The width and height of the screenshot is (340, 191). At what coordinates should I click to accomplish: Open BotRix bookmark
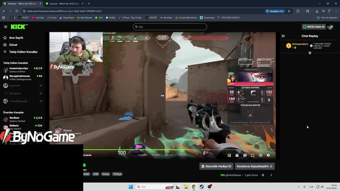[110, 18]
